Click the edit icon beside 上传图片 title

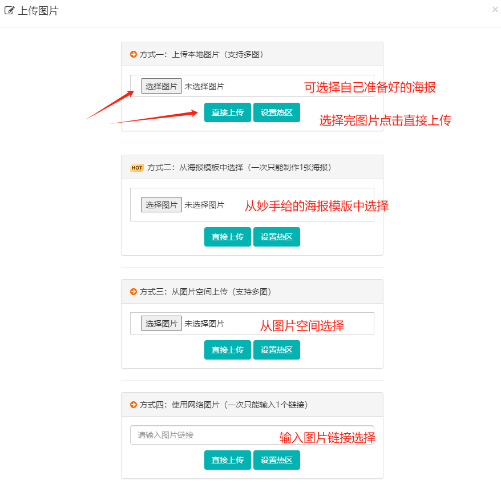[10, 10]
